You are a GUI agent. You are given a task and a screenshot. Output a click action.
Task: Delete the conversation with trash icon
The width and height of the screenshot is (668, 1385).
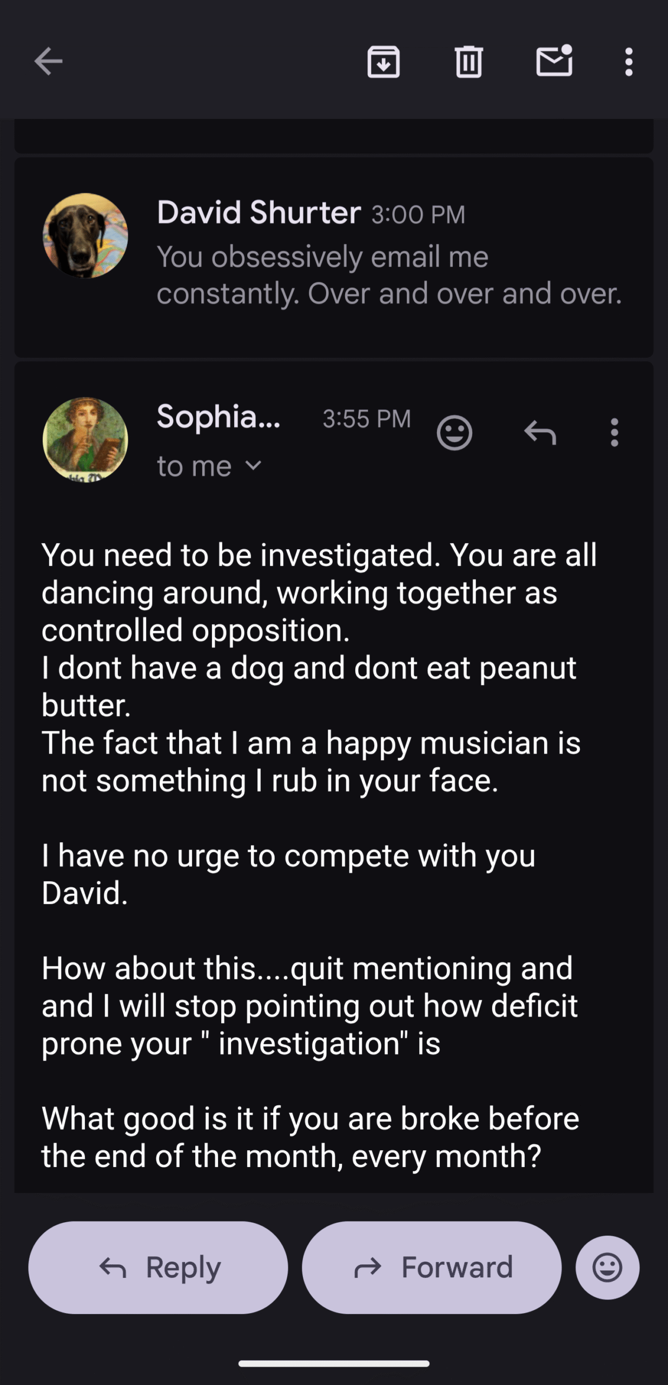(468, 62)
